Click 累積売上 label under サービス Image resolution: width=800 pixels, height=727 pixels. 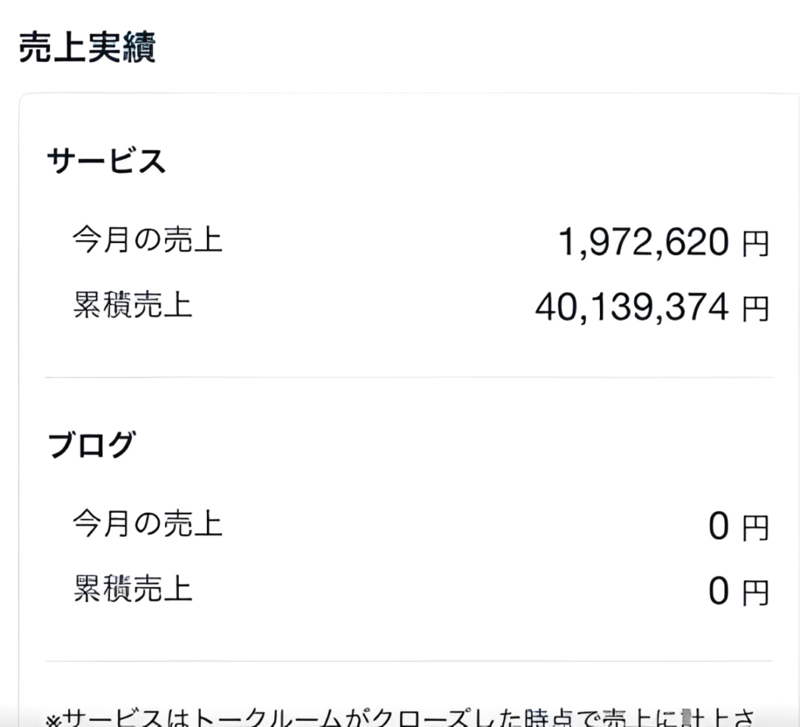(x=133, y=305)
